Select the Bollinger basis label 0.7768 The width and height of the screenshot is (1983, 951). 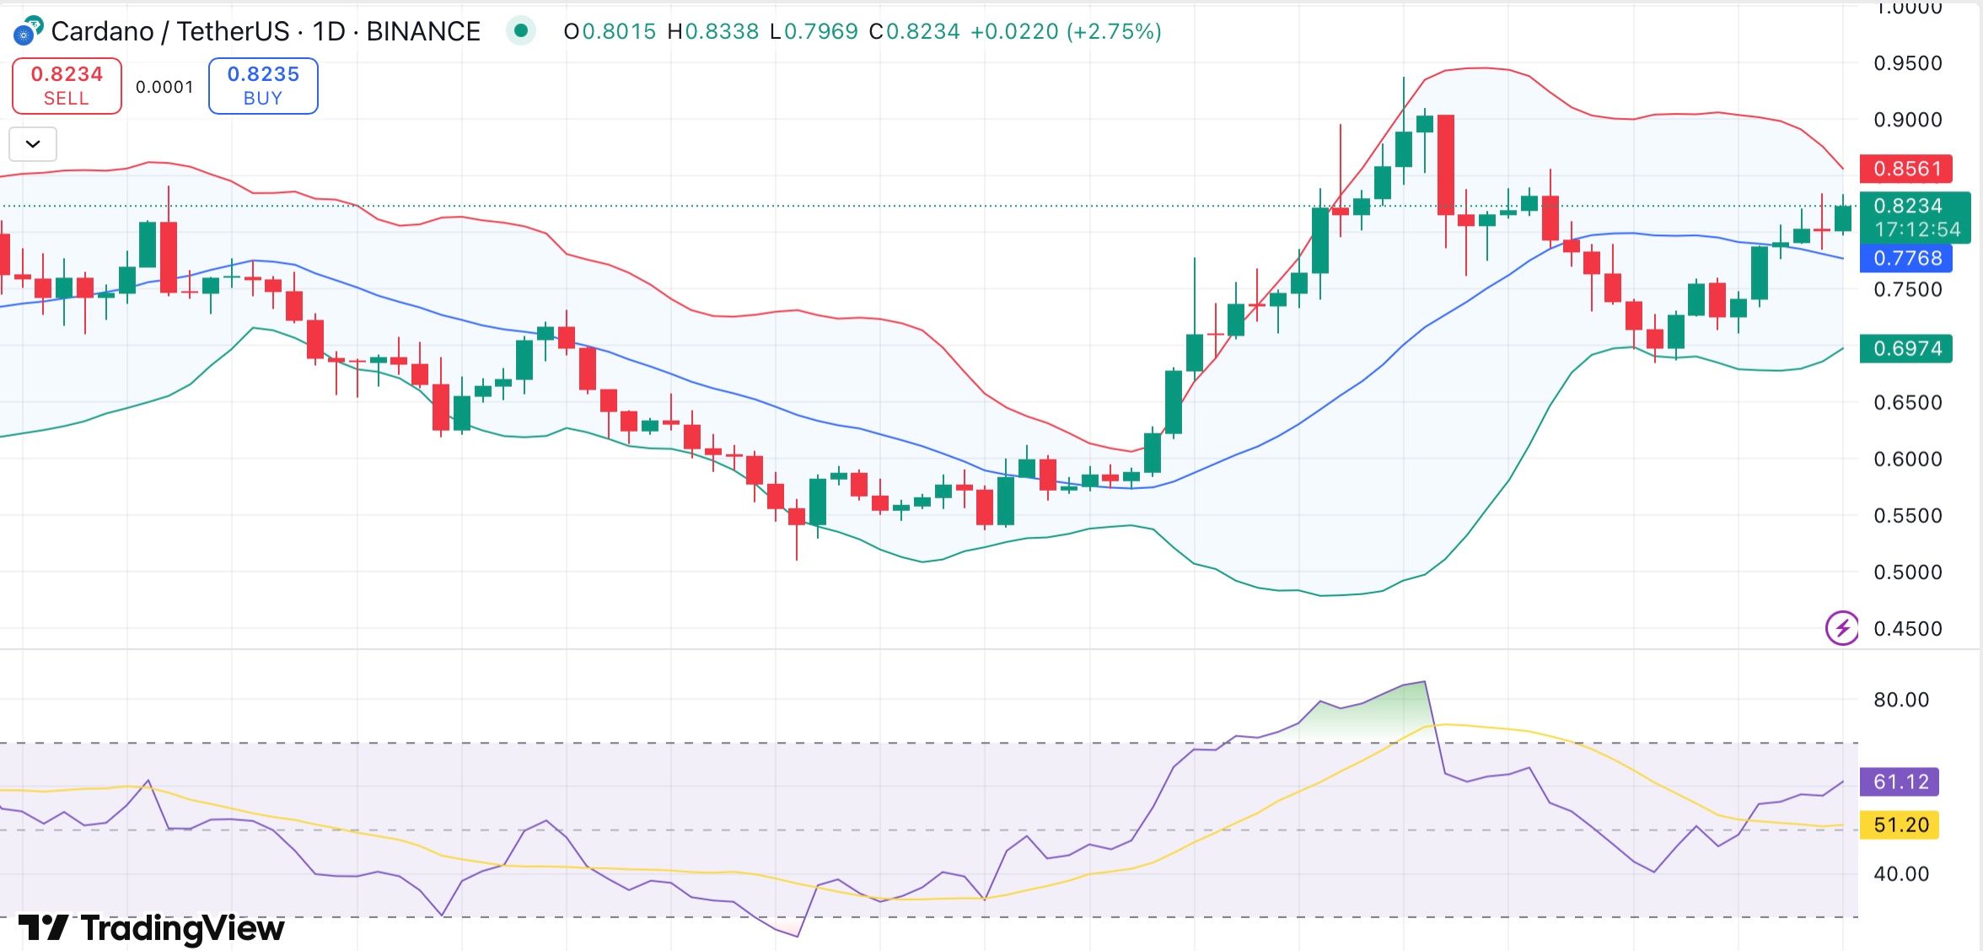[x=1906, y=258]
